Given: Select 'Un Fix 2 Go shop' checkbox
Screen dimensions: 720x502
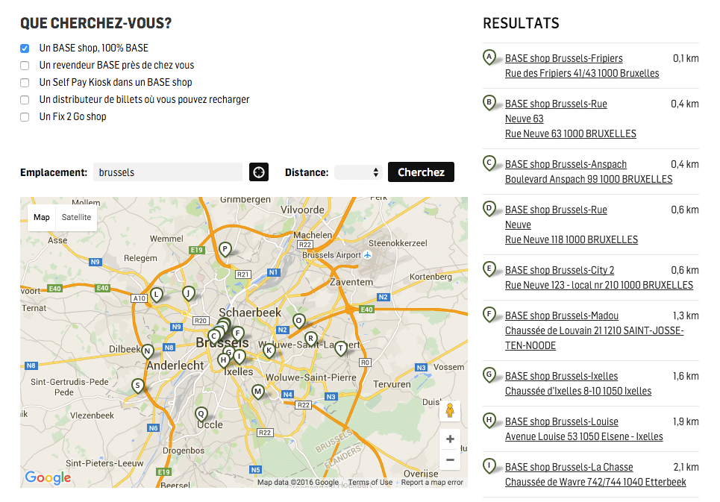Looking at the screenshot, I should click(x=25, y=117).
